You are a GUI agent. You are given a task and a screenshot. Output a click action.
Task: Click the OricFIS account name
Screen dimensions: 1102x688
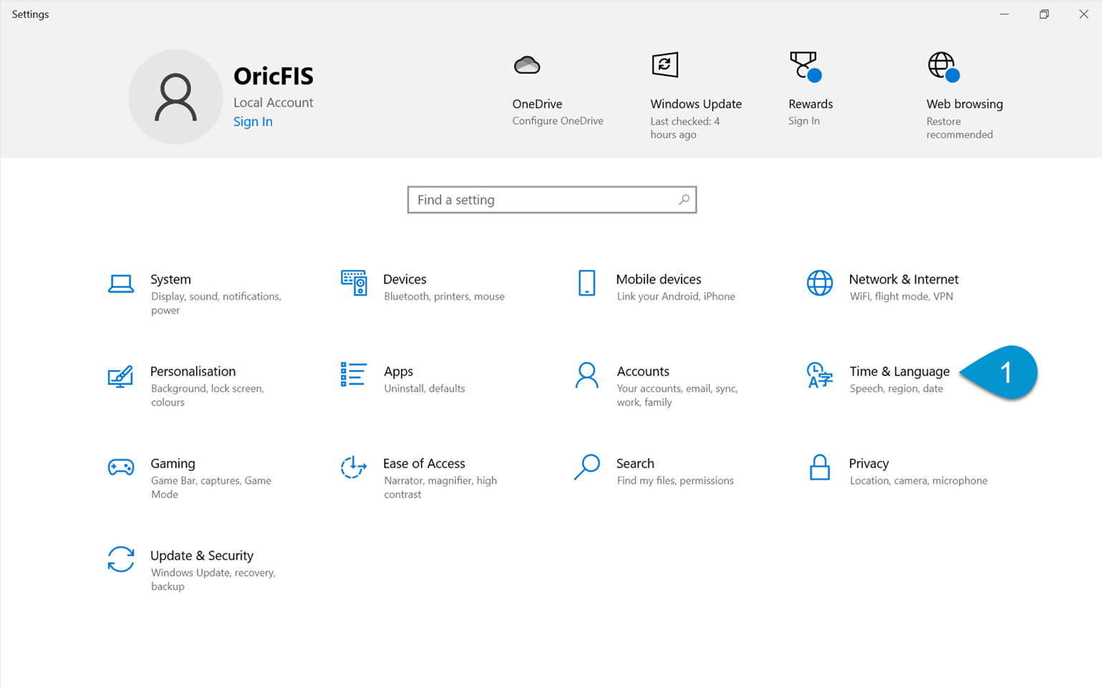click(x=274, y=76)
